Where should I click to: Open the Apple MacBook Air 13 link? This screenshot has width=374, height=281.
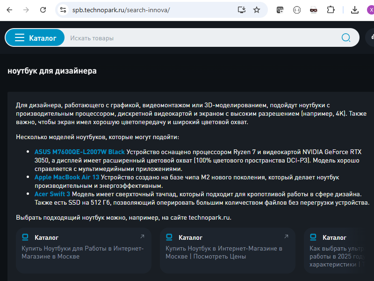coord(67,177)
